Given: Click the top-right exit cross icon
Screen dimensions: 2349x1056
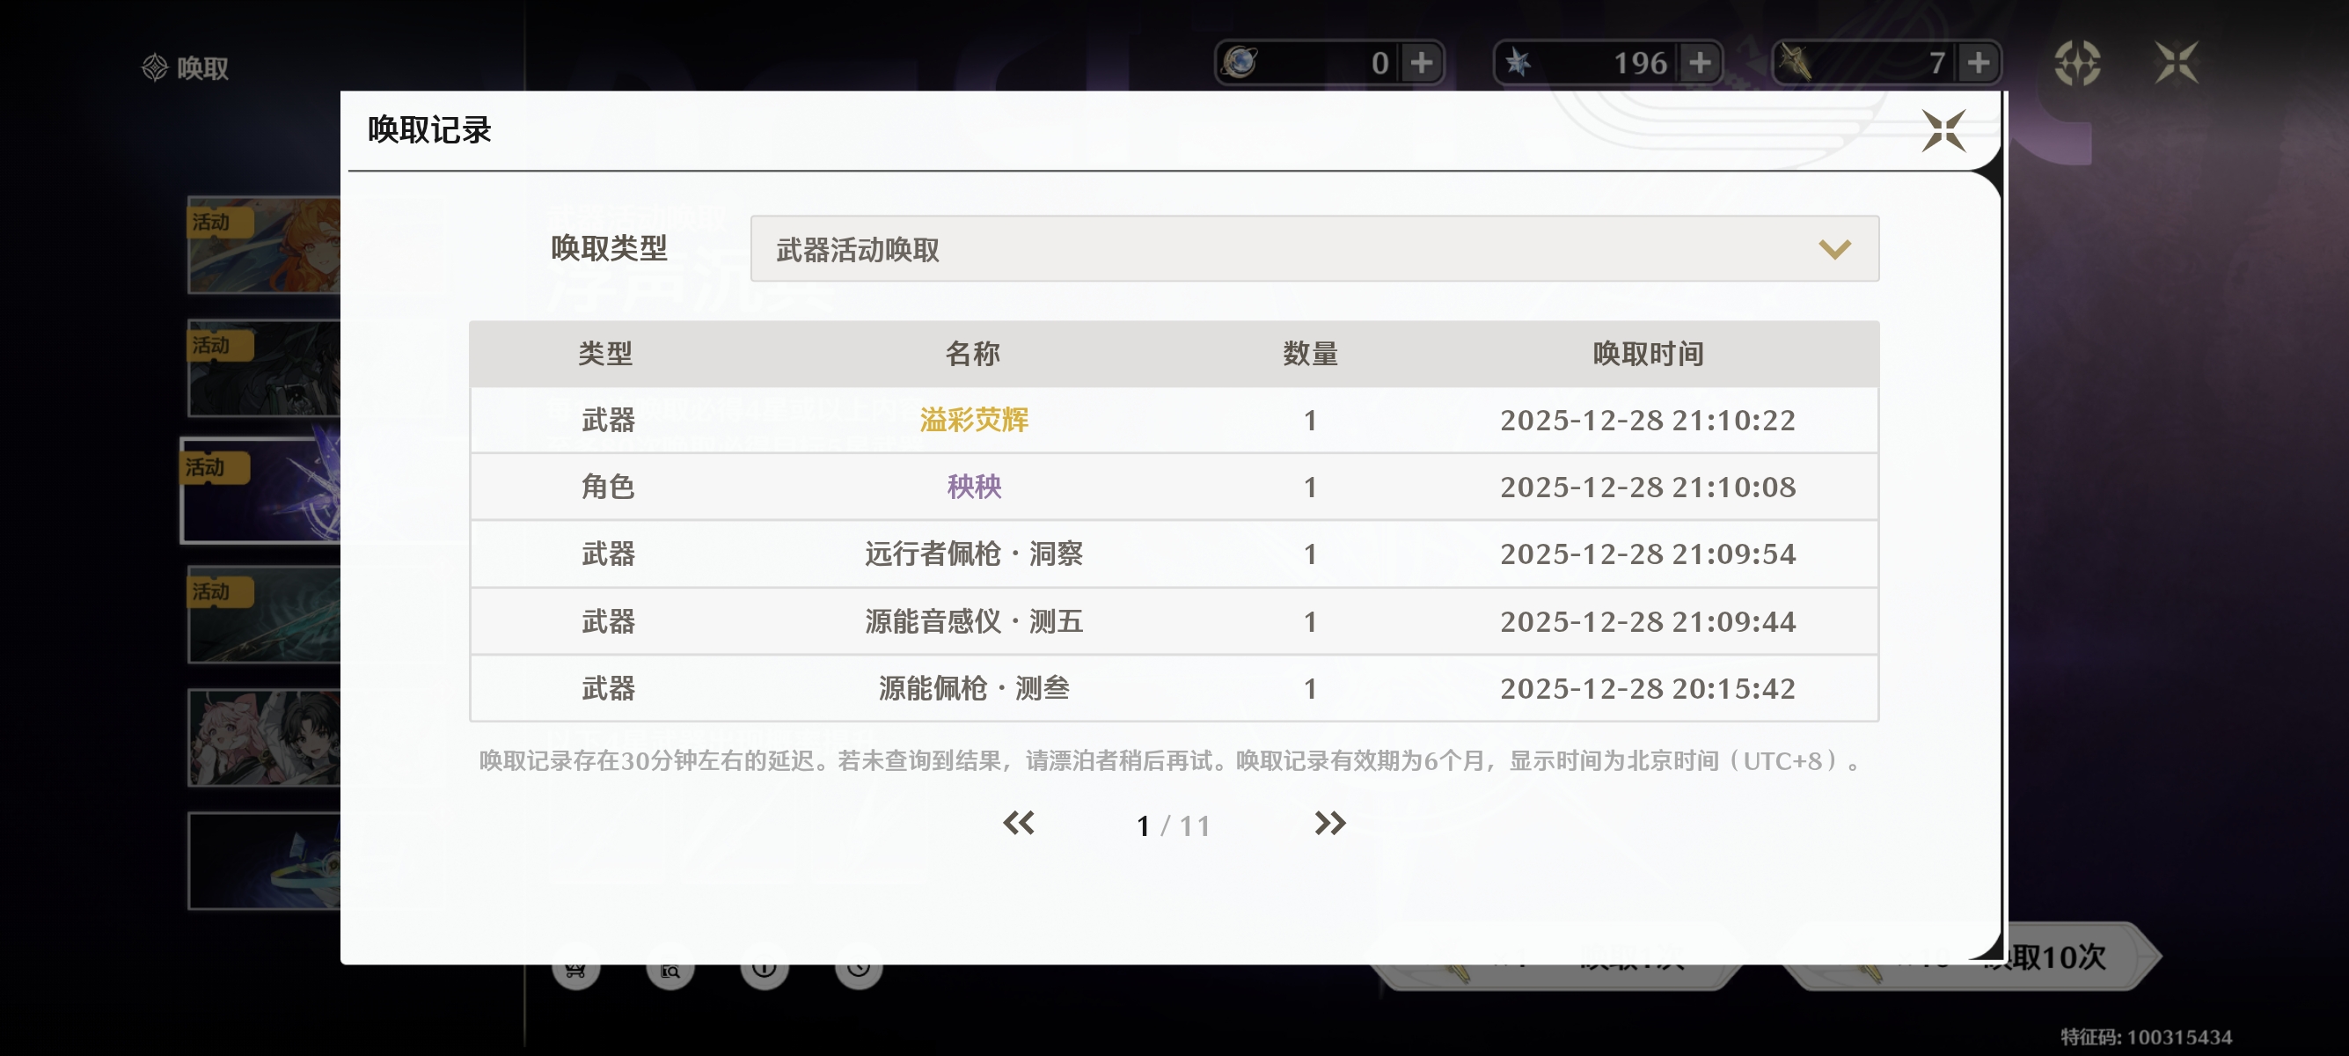Looking at the screenshot, I should (2177, 63).
